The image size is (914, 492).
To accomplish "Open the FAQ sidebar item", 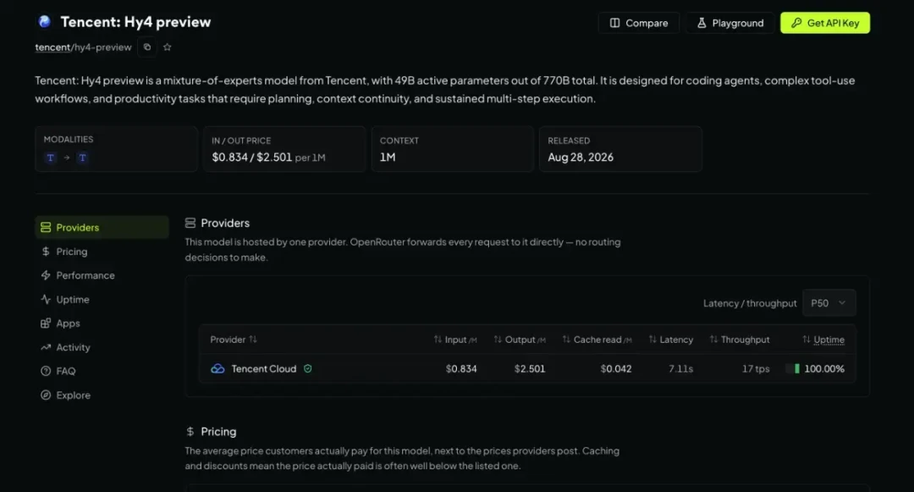I will pyautogui.click(x=102, y=371).
